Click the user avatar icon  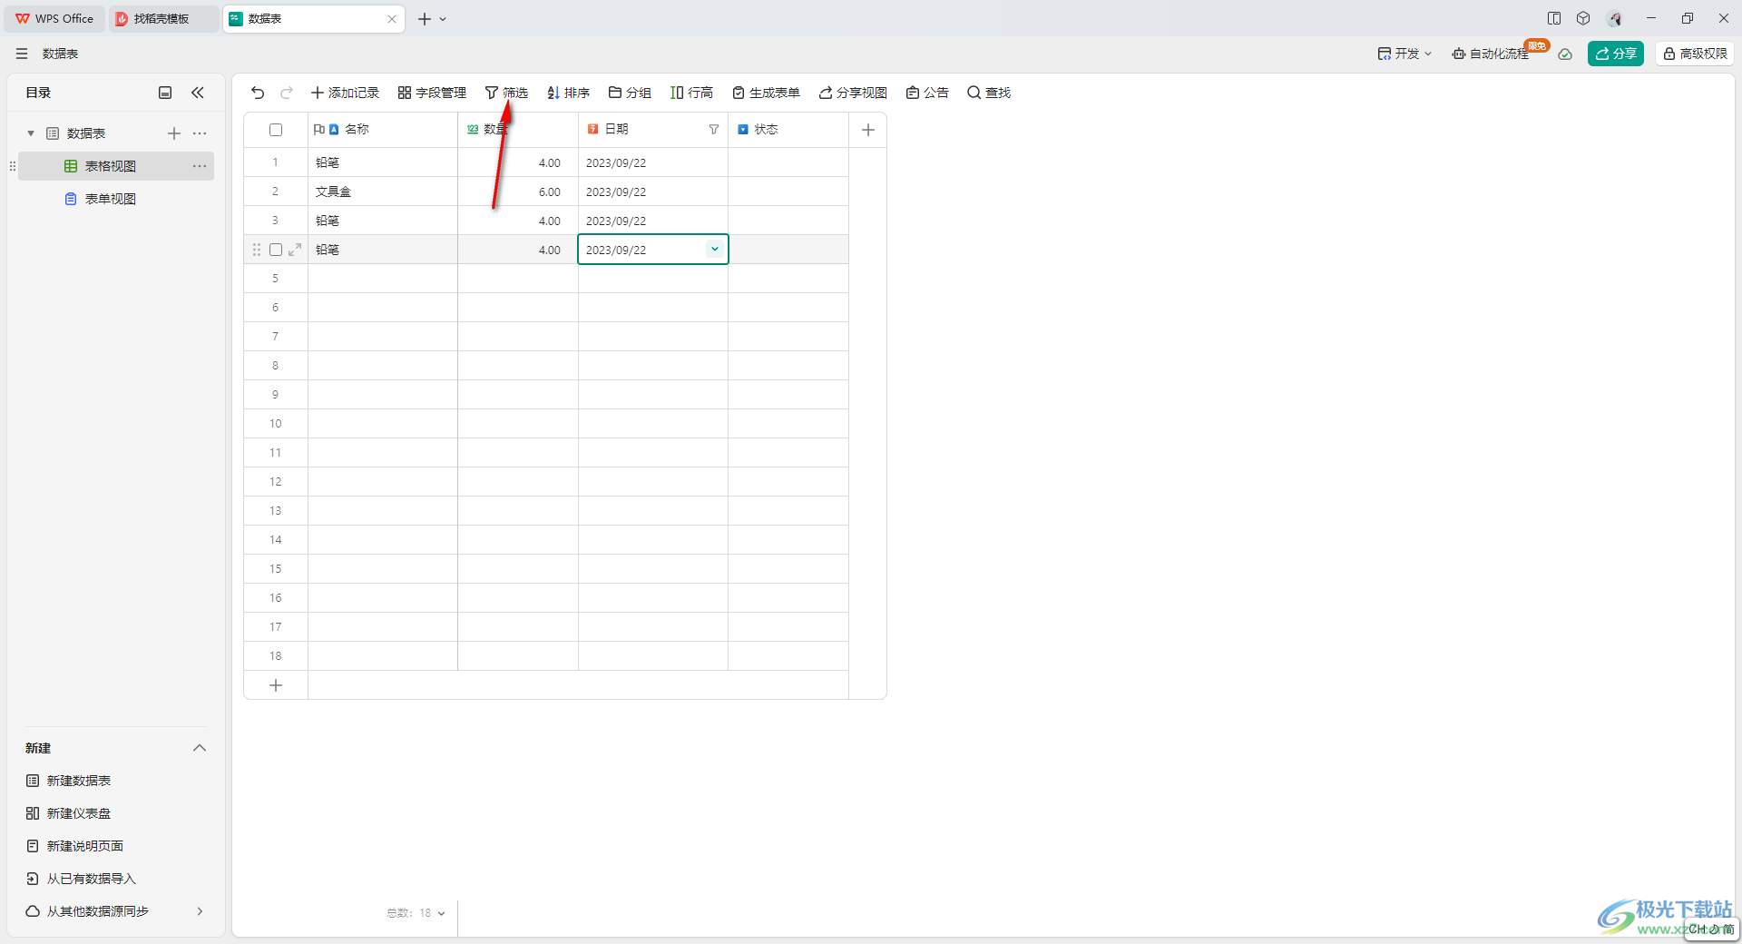(1615, 18)
